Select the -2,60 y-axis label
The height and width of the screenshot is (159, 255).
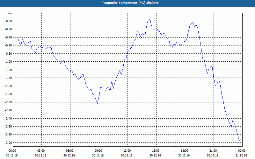click(x=9, y=126)
